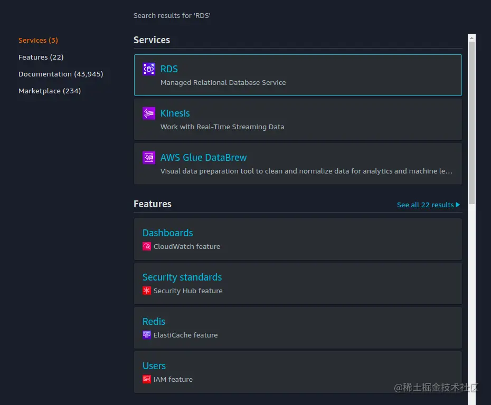Click Work with Real-Time Streaming Data text
Viewport: 491px width, 405px height.
222,127
